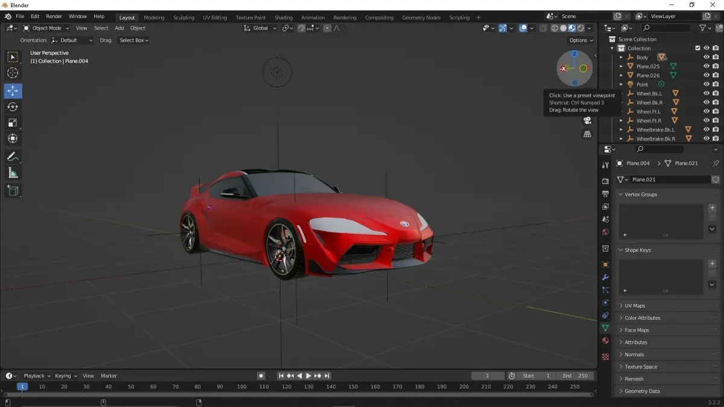Hide the Point light in viewport
Screen dimensions: 724x407
707,84
